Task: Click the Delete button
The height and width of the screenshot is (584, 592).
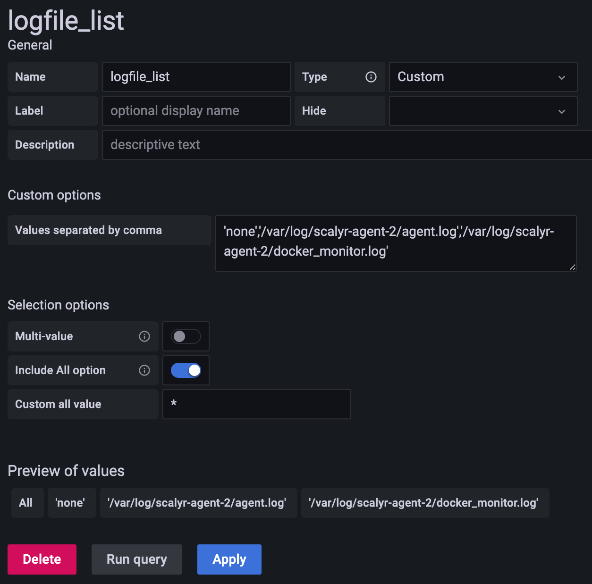Action: (x=42, y=559)
